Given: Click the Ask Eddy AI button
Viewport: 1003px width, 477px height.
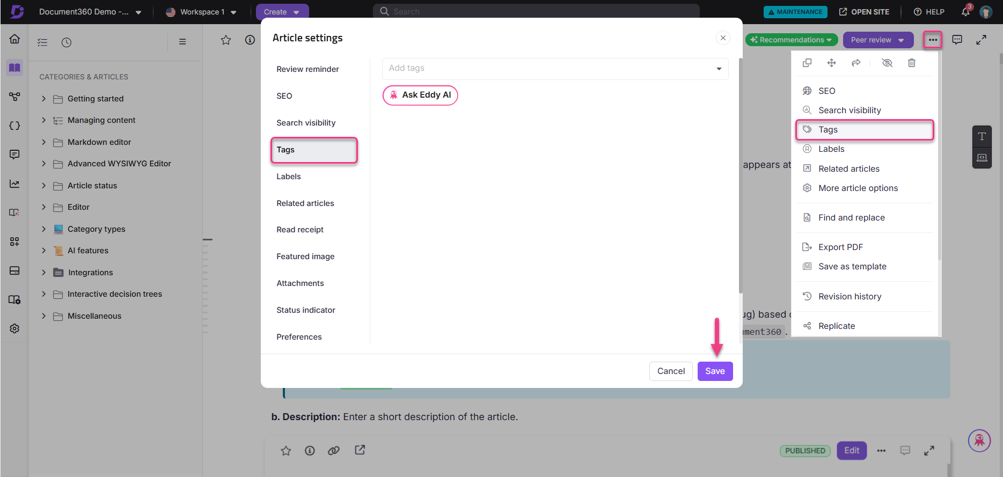Looking at the screenshot, I should click(x=420, y=96).
